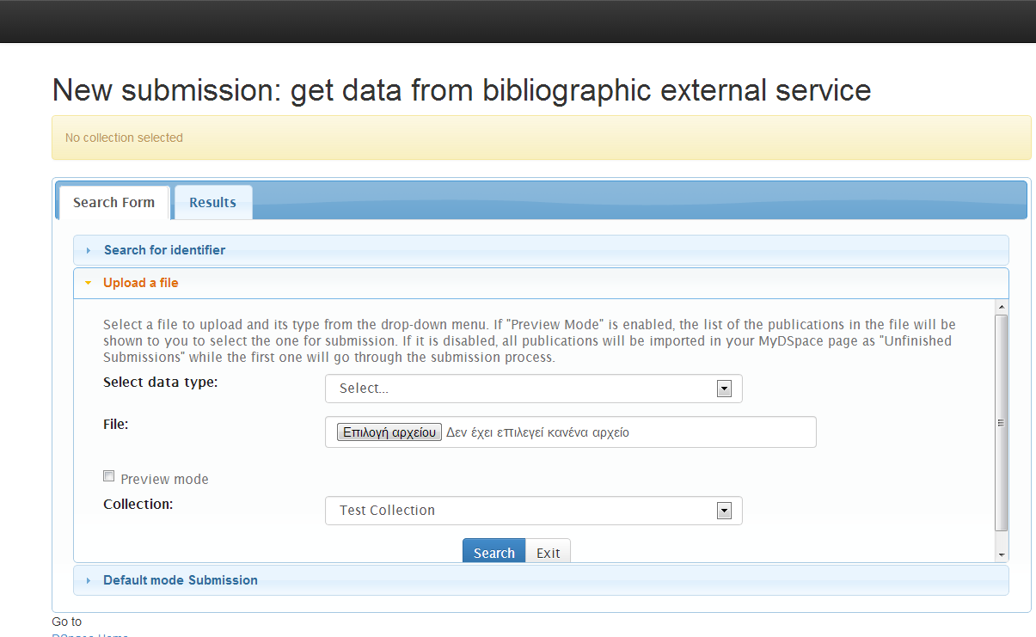The height and width of the screenshot is (637, 1036).
Task: Switch to the Results tab
Action: (x=212, y=203)
